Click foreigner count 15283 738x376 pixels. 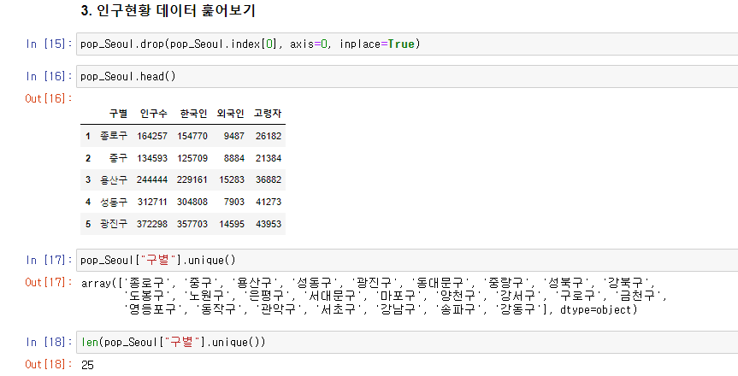232,179
